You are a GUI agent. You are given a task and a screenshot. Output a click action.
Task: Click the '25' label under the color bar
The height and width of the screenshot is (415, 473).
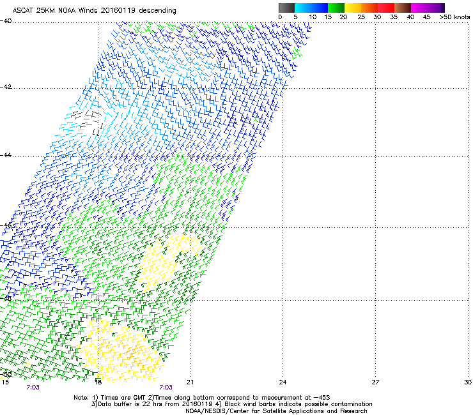(361, 17)
